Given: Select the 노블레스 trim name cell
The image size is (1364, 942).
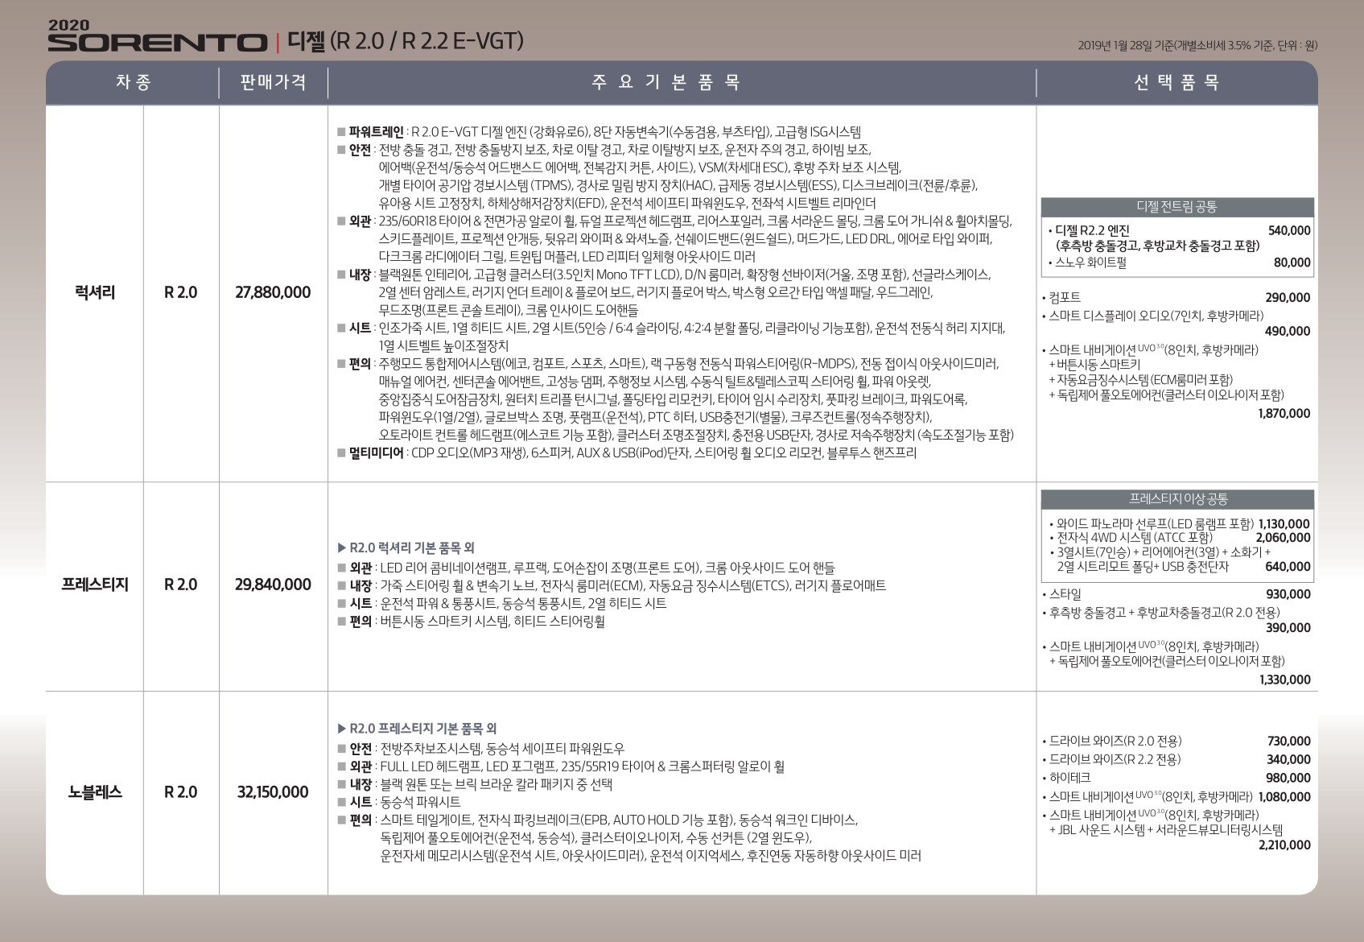Looking at the screenshot, I should (x=95, y=792).
